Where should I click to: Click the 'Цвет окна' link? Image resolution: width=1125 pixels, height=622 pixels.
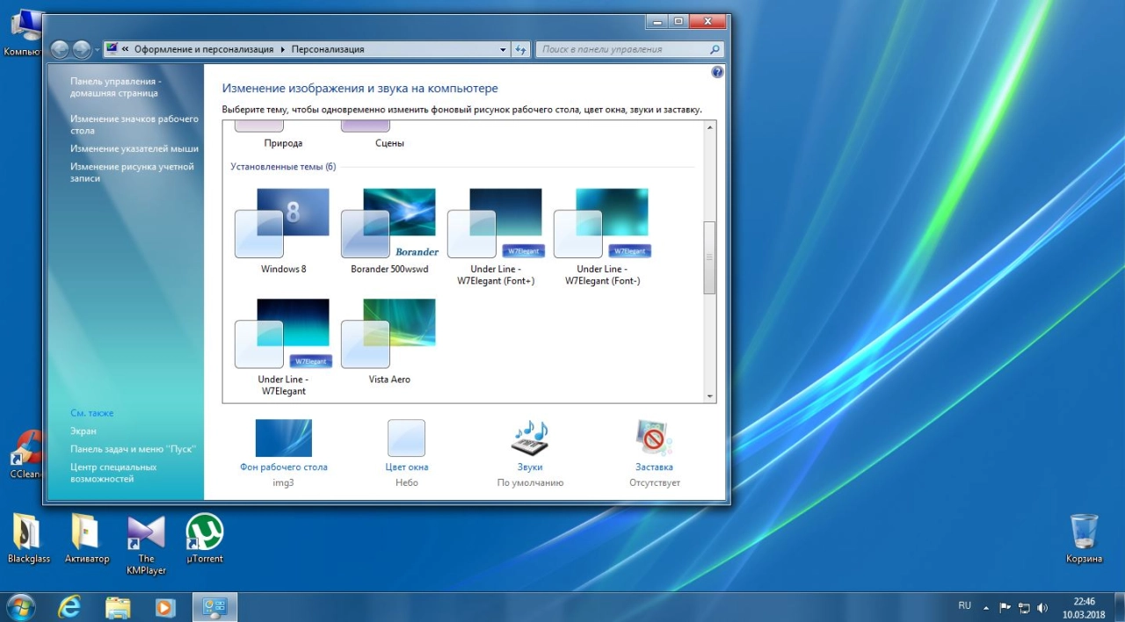[407, 467]
